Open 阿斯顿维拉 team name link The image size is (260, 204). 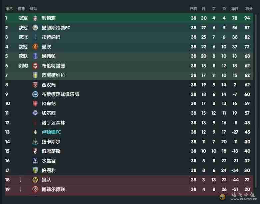[x=53, y=75]
